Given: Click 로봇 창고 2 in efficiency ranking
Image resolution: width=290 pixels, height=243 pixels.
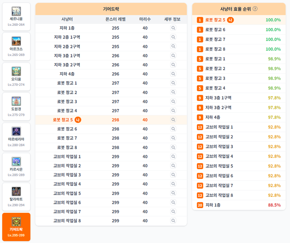Looking at the screenshot, I should 239,69.
